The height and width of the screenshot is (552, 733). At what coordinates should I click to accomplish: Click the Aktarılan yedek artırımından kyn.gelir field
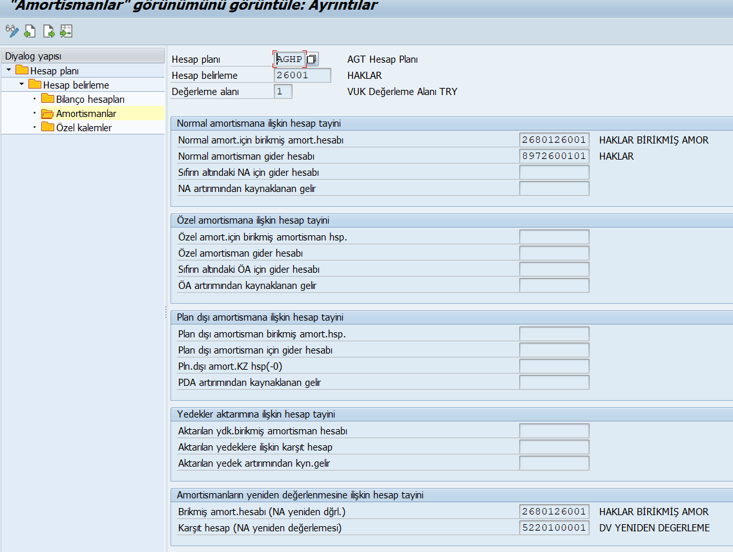(554, 463)
